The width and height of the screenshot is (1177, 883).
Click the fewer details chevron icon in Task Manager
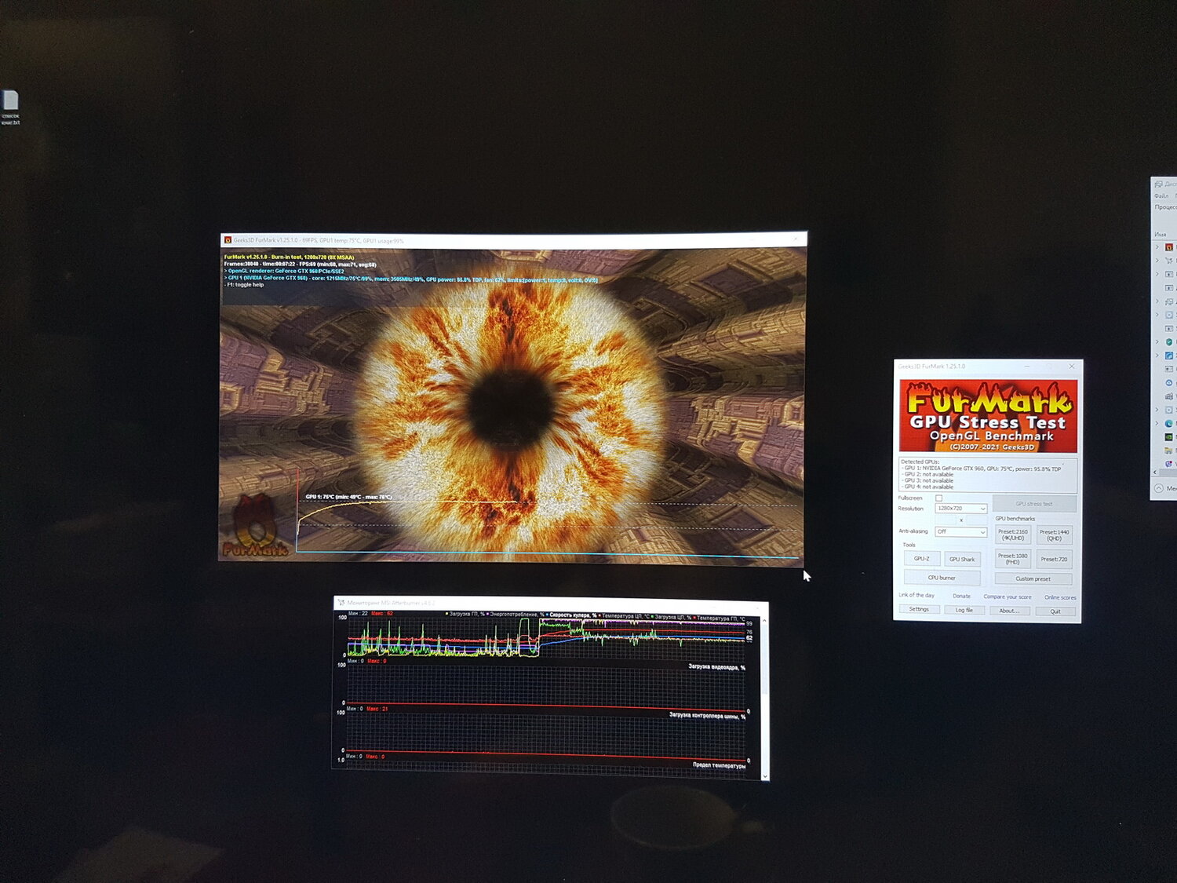click(1158, 488)
